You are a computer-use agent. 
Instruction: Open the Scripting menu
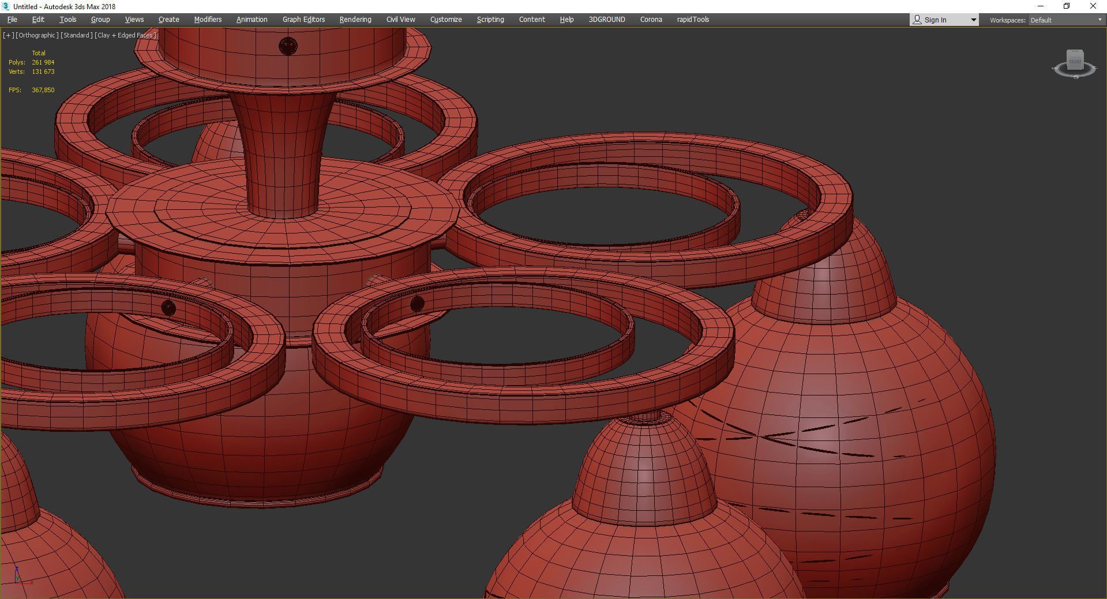(490, 20)
